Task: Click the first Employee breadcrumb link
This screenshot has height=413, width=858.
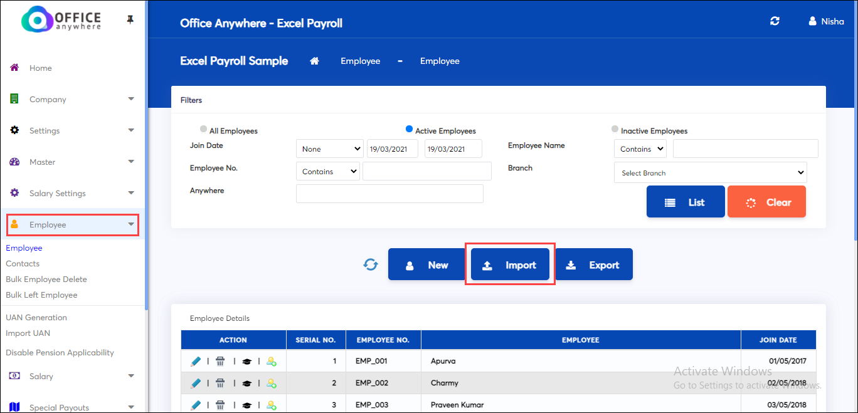Action: click(361, 61)
